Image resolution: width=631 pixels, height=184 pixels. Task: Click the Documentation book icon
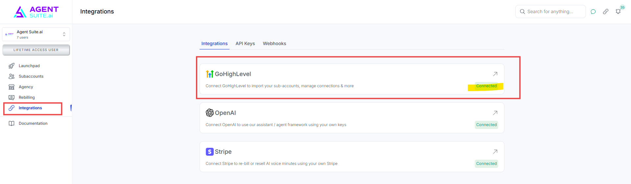[x=12, y=123]
